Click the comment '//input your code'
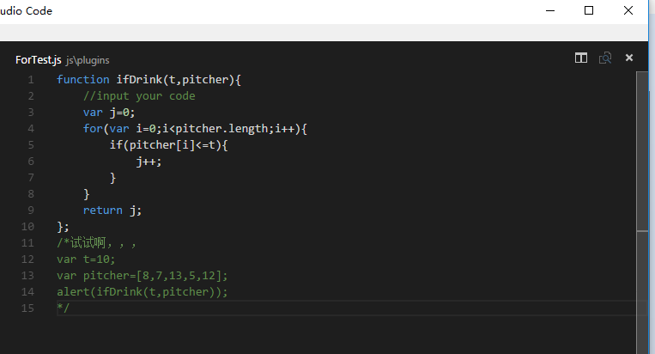This screenshot has height=354, width=655. [139, 96]
